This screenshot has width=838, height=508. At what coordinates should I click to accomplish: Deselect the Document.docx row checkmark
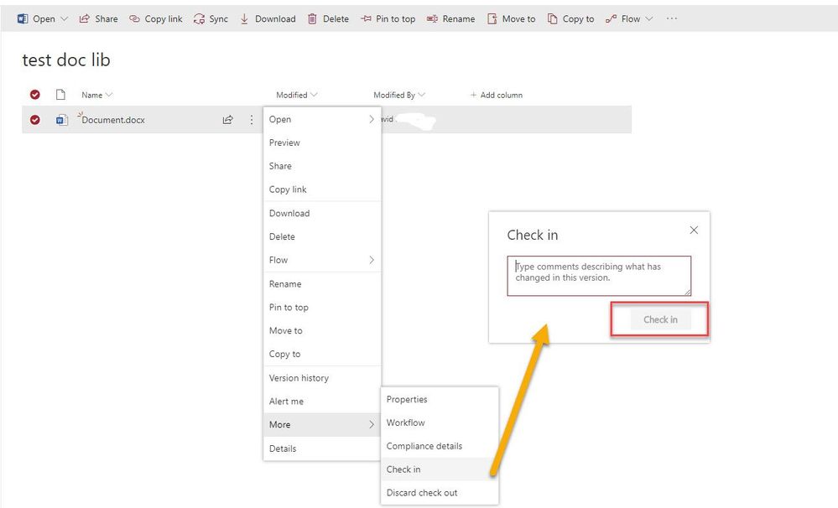tap(35, 119)
